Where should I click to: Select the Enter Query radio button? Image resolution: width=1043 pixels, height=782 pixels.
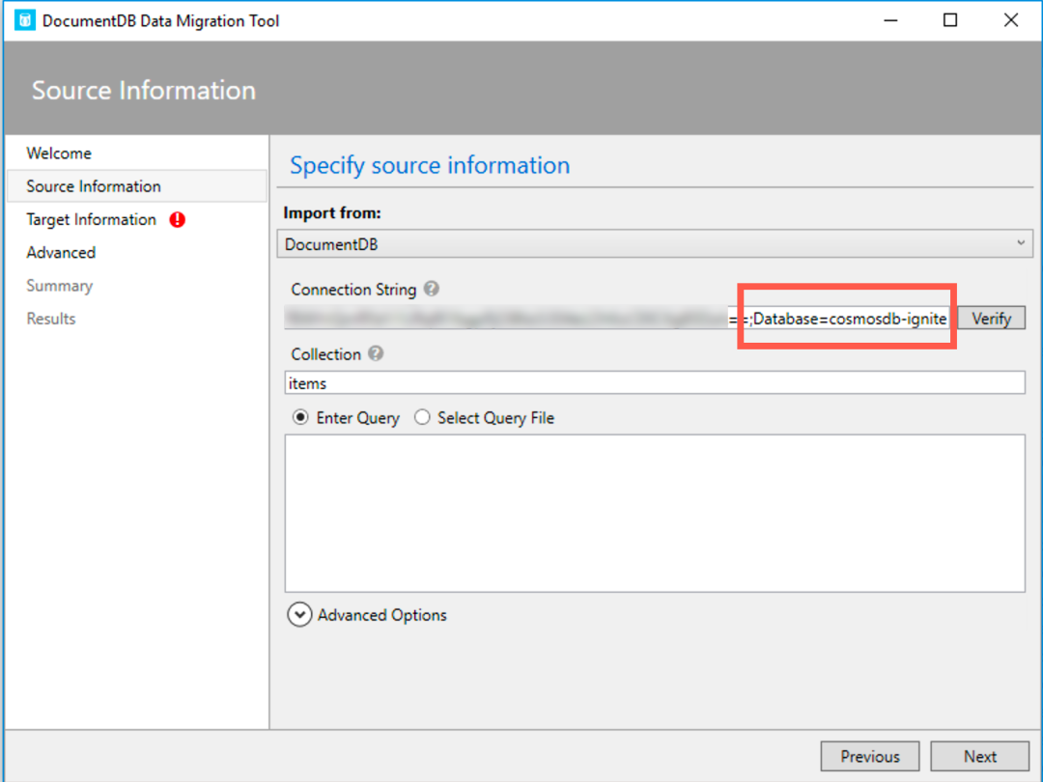(x=300, y=418)
